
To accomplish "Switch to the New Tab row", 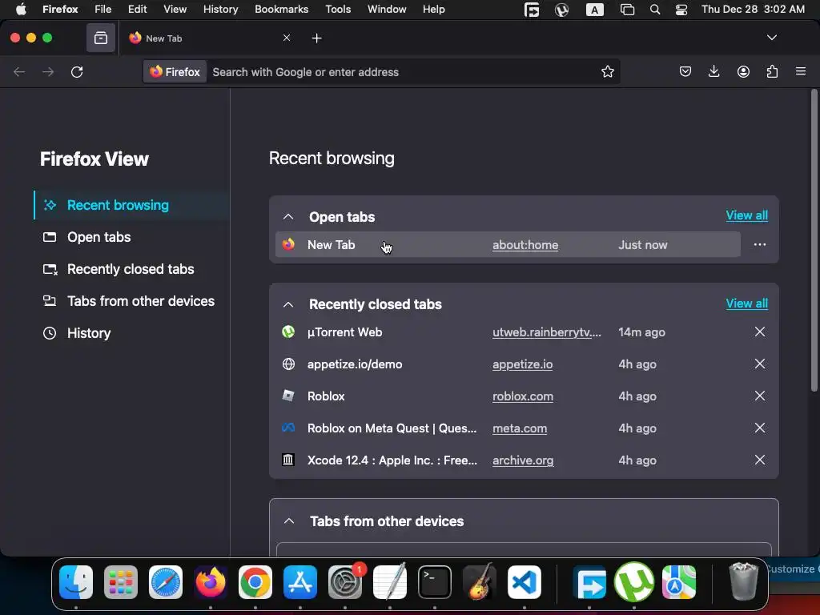I will pyautogui.click(x=508, y=245).
